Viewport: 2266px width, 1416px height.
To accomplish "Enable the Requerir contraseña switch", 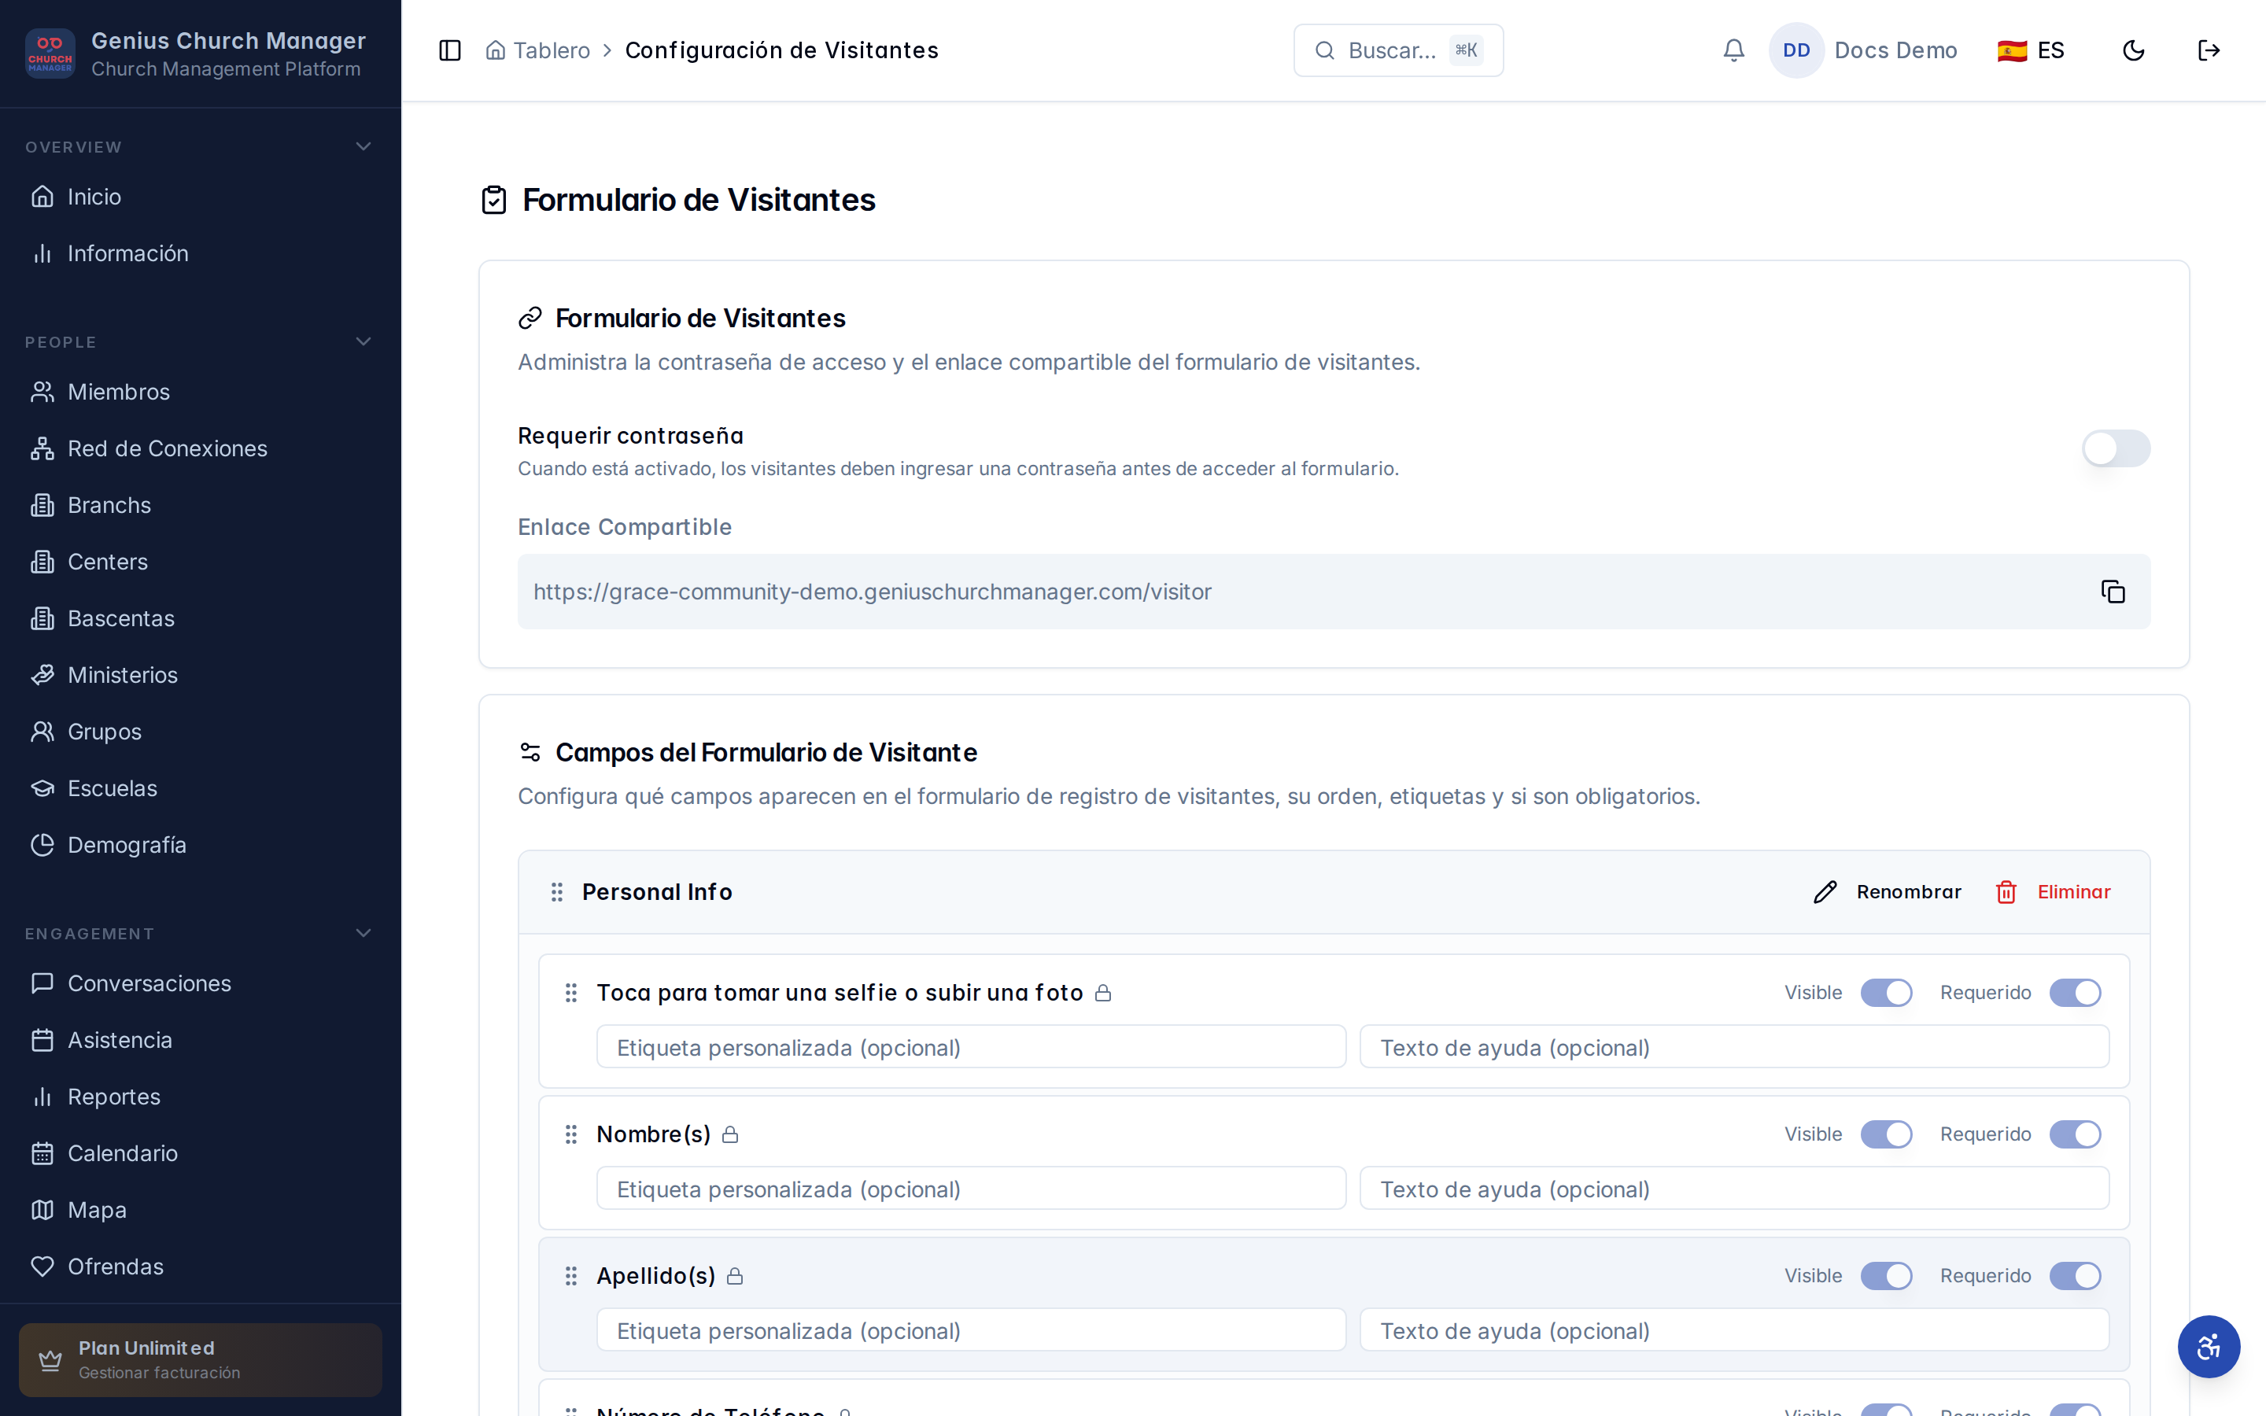I will click(2117, 448).
